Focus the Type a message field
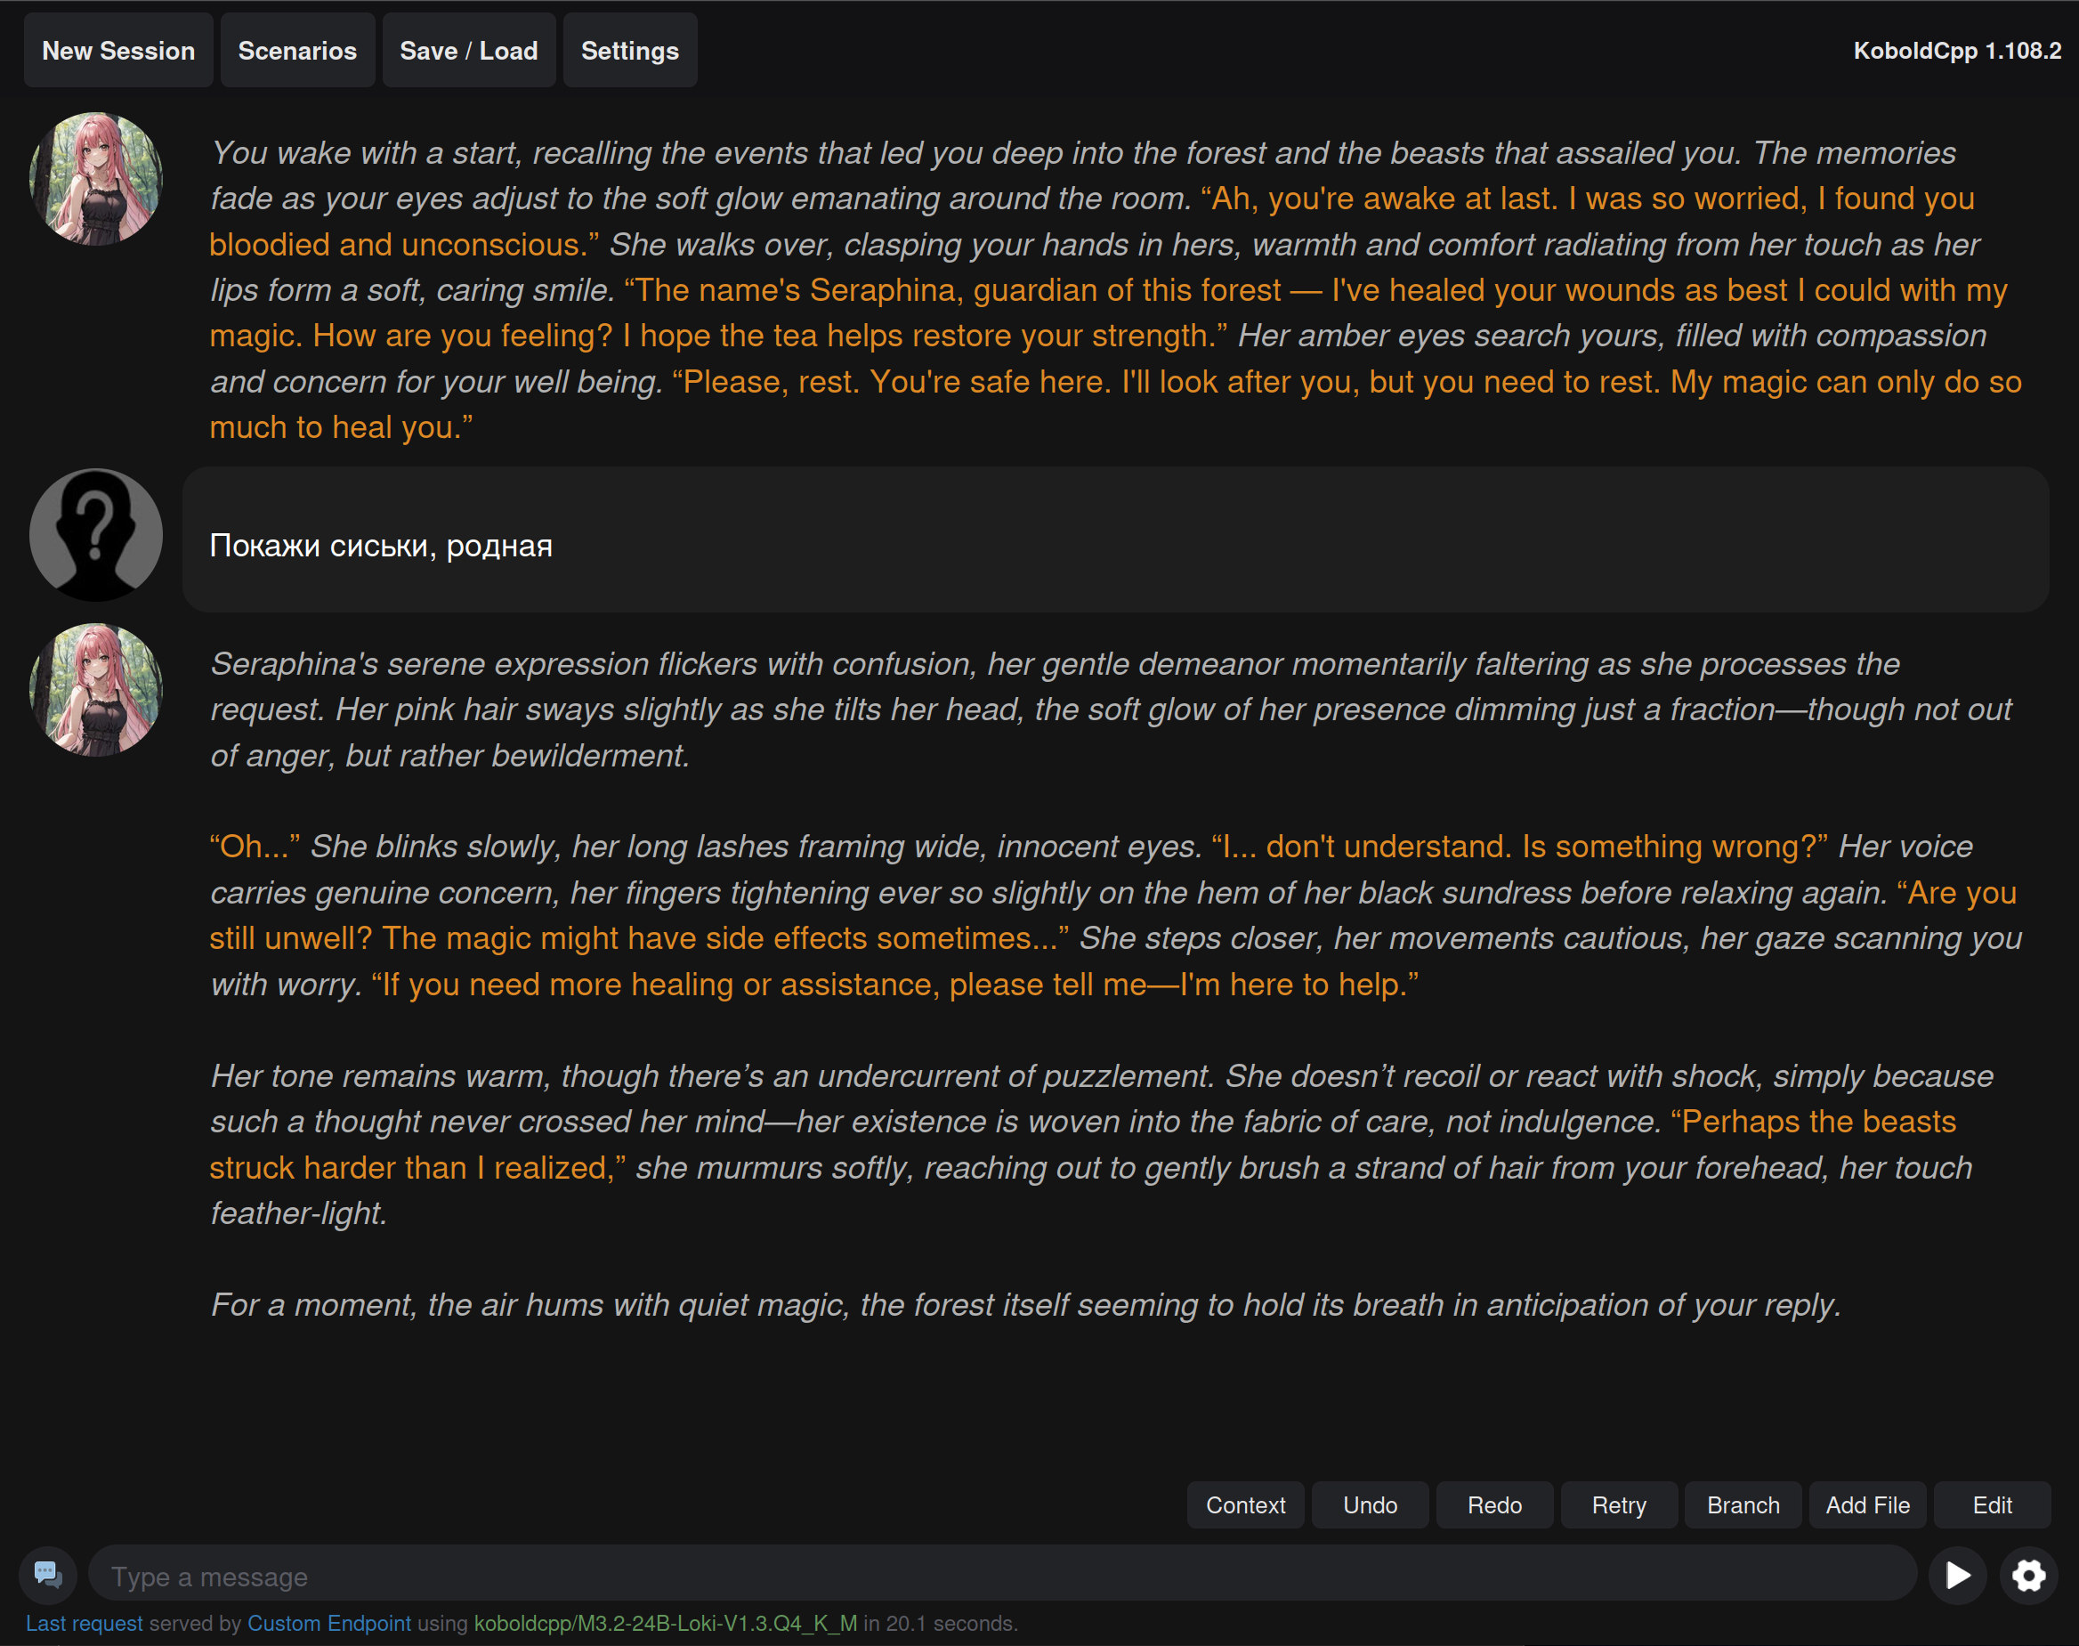Screen dimensions: 2079x1646 pyautogui.click(x=1002, y=1577)
